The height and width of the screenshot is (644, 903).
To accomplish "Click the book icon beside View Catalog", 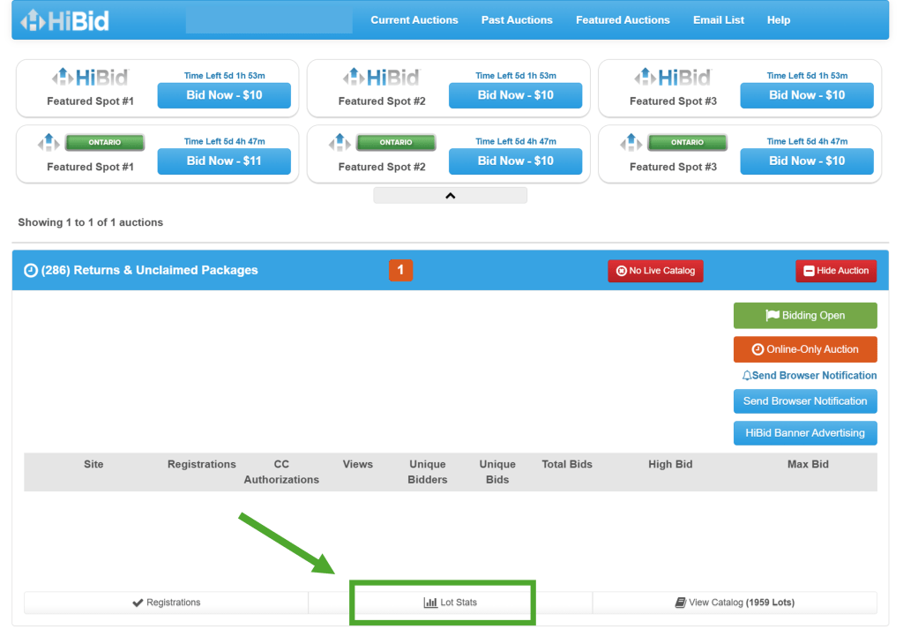I will tap(680, 603).
